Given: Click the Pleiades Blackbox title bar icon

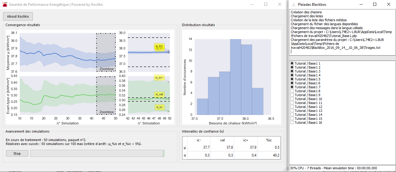Looking at the screenshot, I should 294,5.
